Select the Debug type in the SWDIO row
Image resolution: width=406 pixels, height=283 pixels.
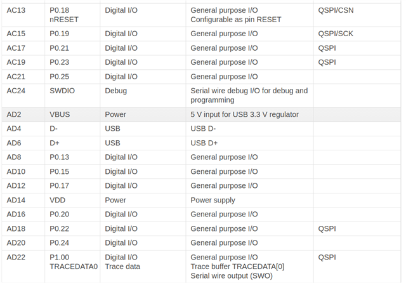pyautogui.click(x=115, y=91)
